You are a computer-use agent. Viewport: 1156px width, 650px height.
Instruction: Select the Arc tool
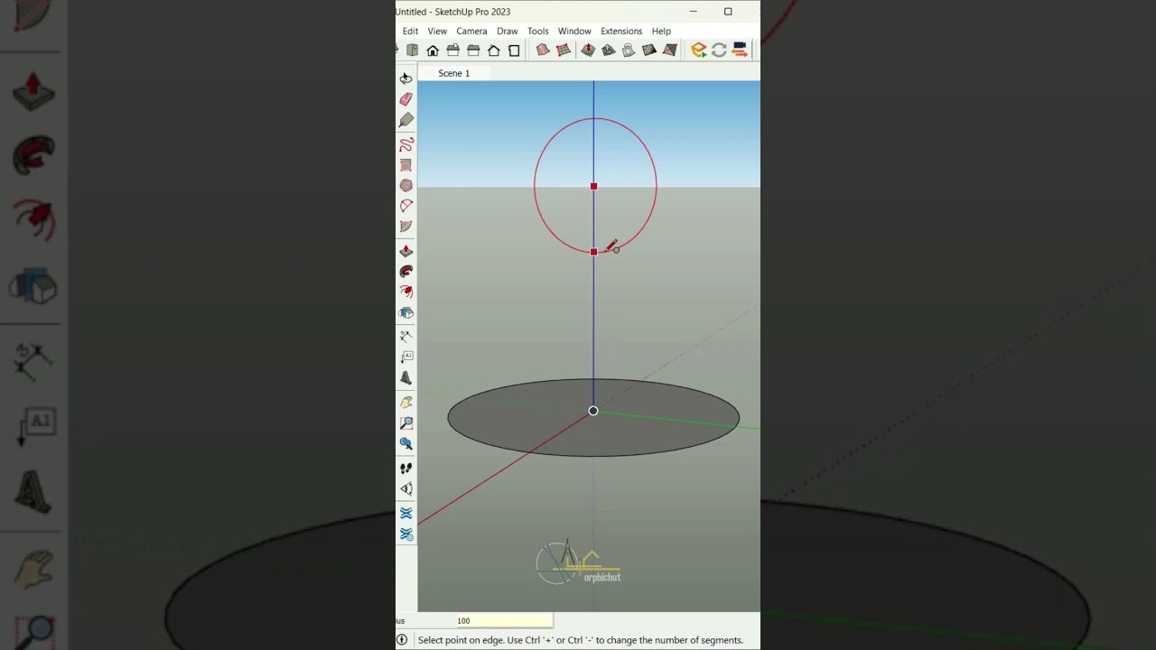[406, 206]
